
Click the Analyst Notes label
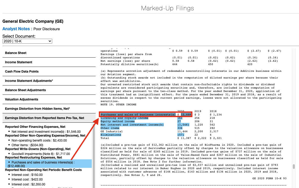click(17, 29)
